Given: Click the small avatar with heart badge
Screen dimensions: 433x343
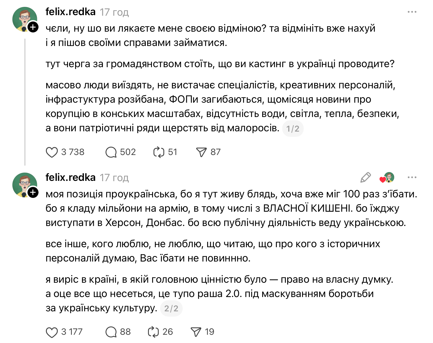Looking at the screenshot, I should click(387, 178).
